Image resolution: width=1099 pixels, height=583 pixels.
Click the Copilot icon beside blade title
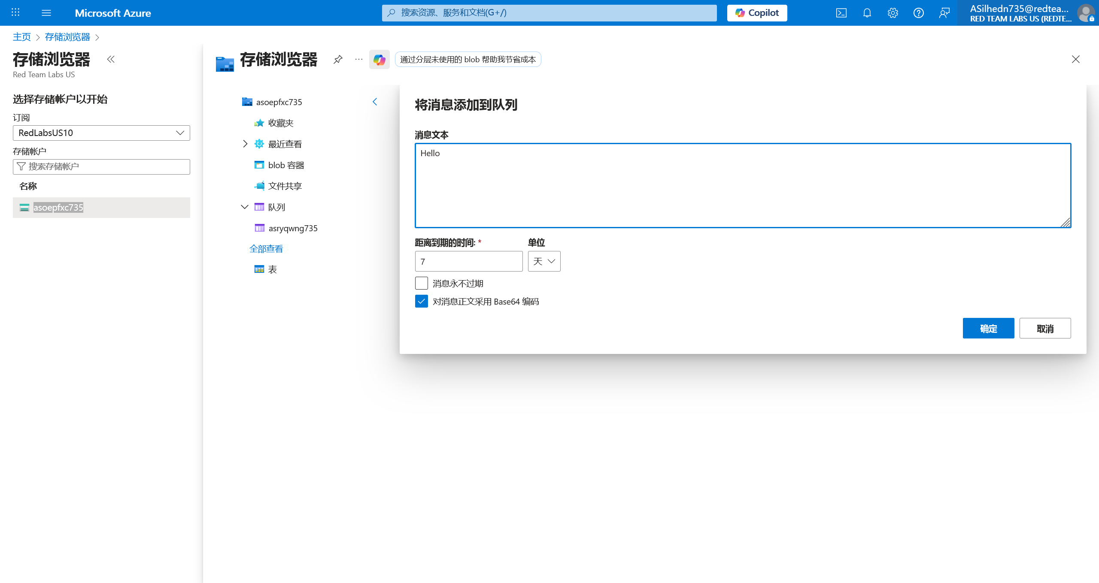(x=379, y=59)
